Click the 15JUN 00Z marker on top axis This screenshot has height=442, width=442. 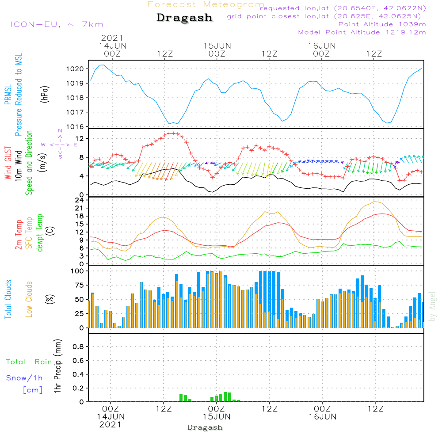[217, 50]
